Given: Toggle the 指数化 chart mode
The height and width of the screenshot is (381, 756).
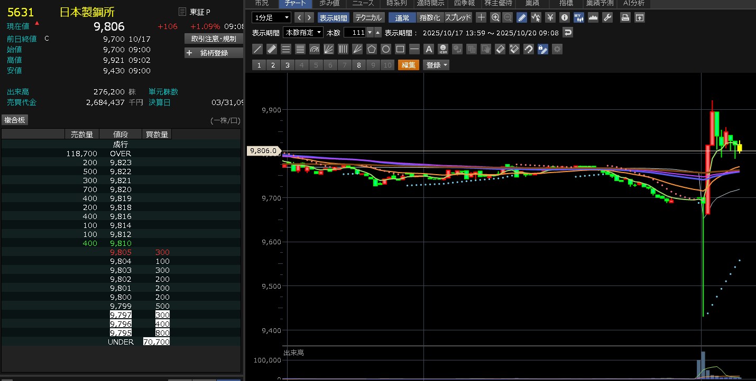Looking at the screenshot, I should pos(430,17).
